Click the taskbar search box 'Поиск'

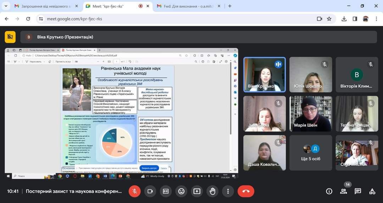pyautogui.click(x=28, y=176)
